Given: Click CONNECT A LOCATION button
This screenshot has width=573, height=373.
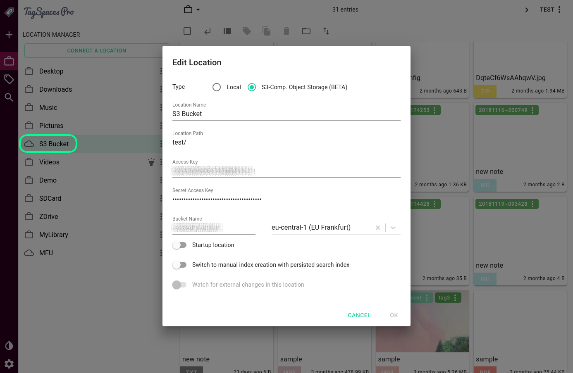Looking at the screenshot, I should point(97,50).
